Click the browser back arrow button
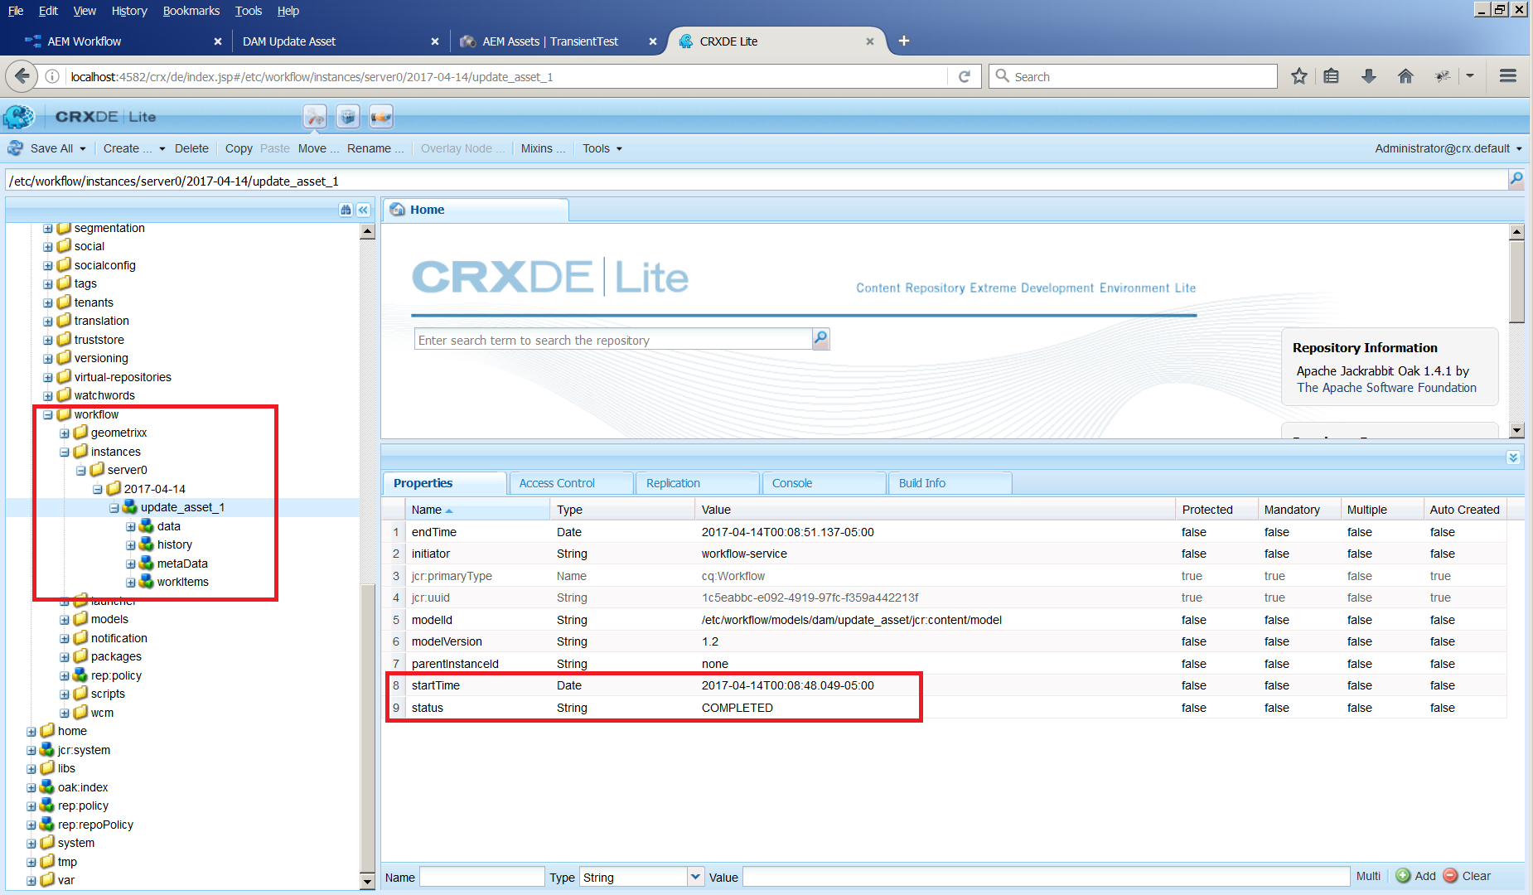 [x=22, y=76]
